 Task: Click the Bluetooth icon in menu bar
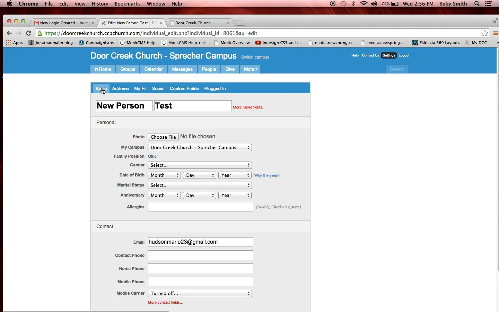point(354,4)
